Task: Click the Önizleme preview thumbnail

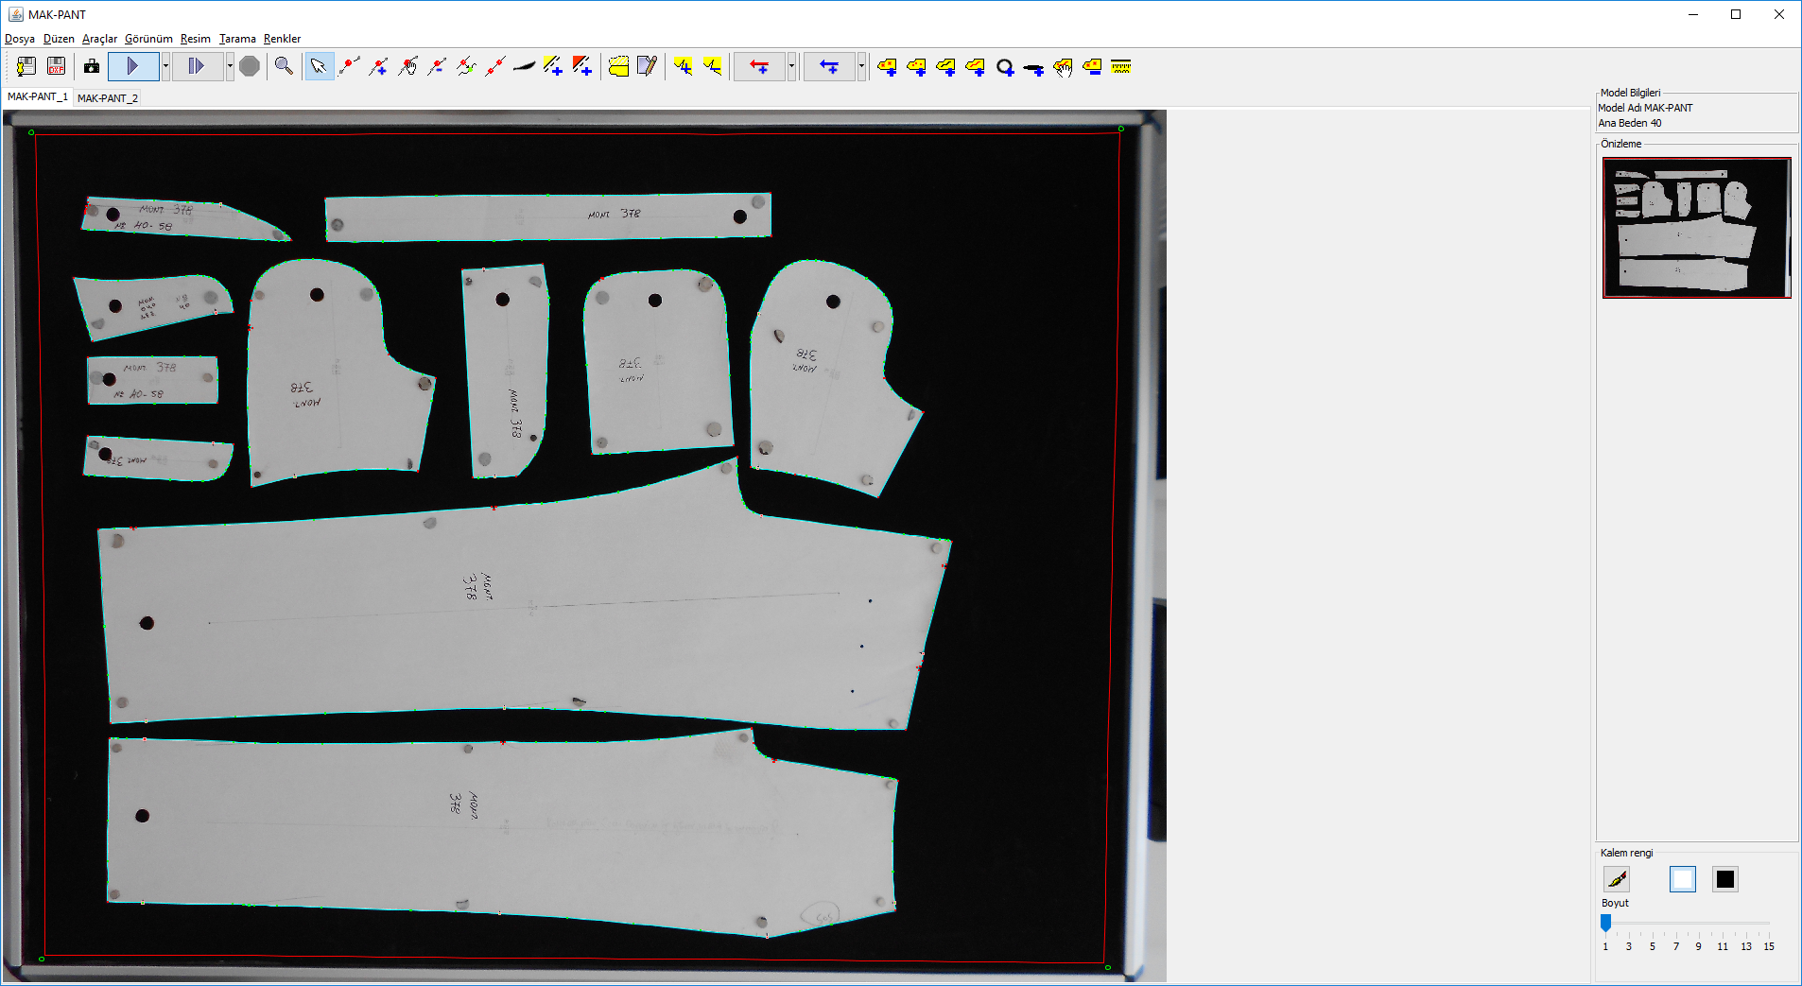Action: pos(1696,228)
